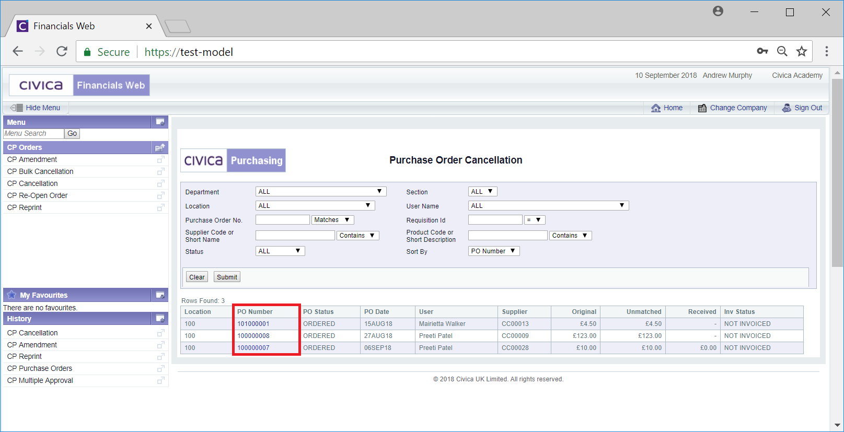
Task: Select CP Bulk Cancellation menu item
Action: tap(40, 171)
